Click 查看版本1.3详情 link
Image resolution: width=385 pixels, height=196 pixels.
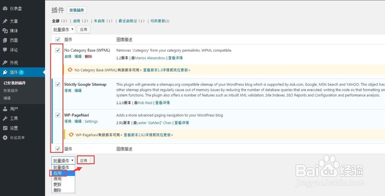tap(156, 70)
